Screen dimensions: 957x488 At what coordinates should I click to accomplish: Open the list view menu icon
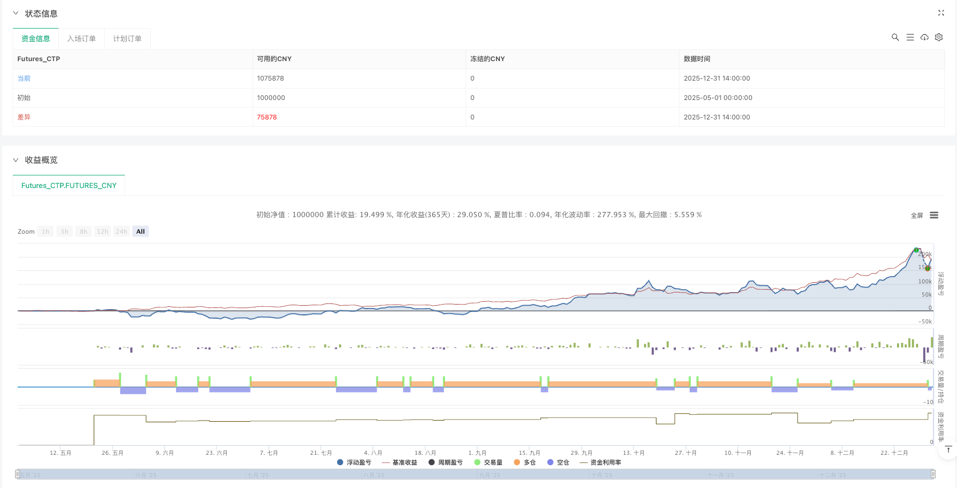coord(910,37)
